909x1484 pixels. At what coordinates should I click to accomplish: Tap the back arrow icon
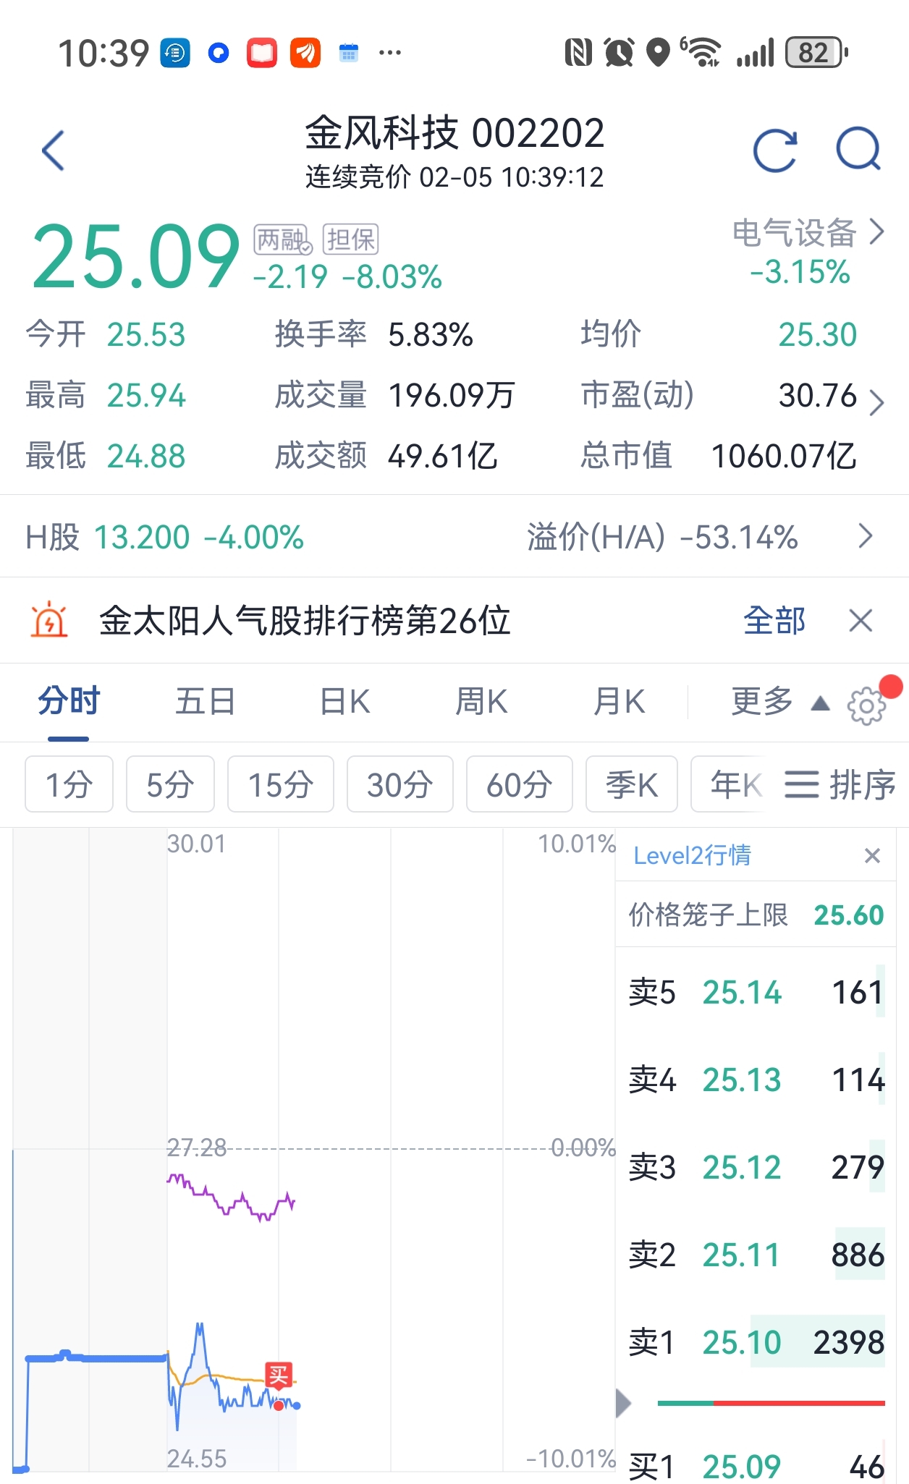point(53,150)
